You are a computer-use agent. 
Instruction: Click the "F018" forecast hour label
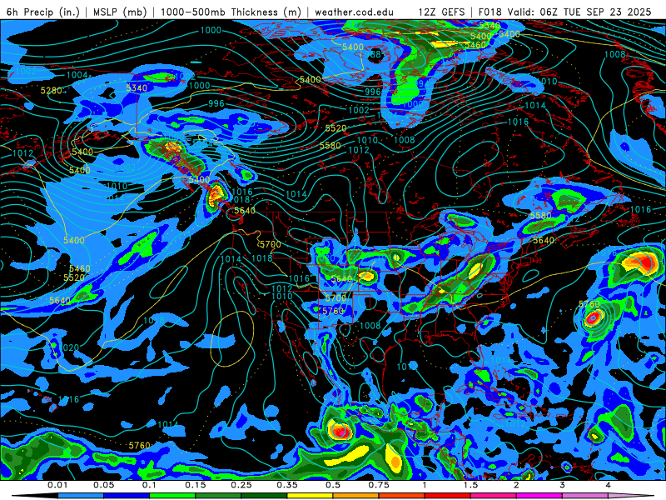[x=490, y=12]
